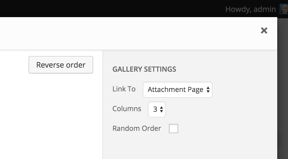Image resolution: width=288 pixels, height=159 pixels.
Task: Toggle random ordering via the Random Order label
Action: [x=137, y=129]
